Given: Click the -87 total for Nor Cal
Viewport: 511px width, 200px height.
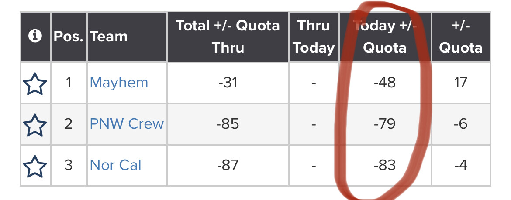Looking at the screenshot, I should [x=228, y=165].
